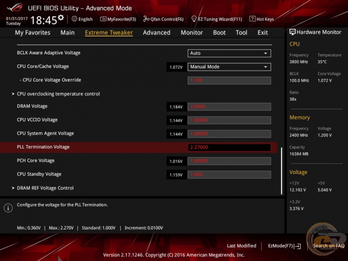Click the CPU Temperature 35°C value
The width and height of the screenshot is (348, 261).
tap(322, 61)
